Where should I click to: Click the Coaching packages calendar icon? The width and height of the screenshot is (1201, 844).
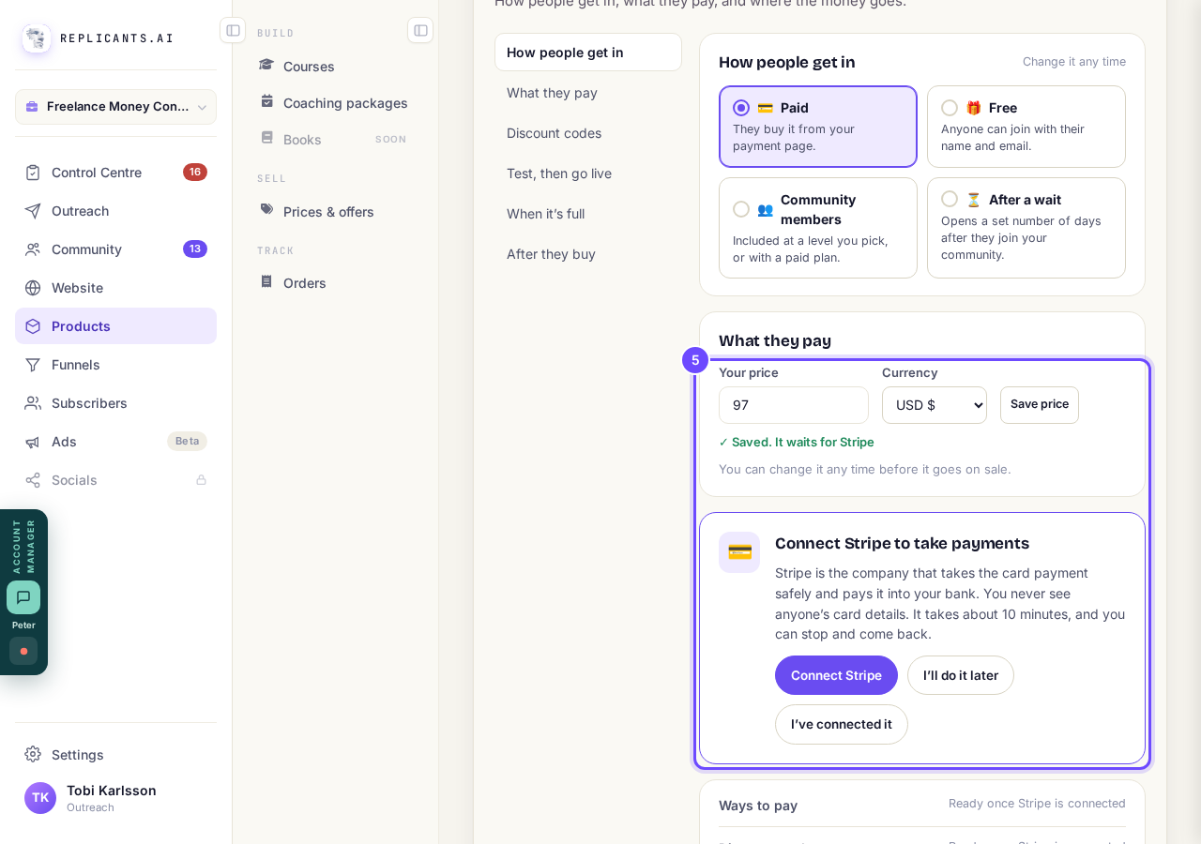266,101
